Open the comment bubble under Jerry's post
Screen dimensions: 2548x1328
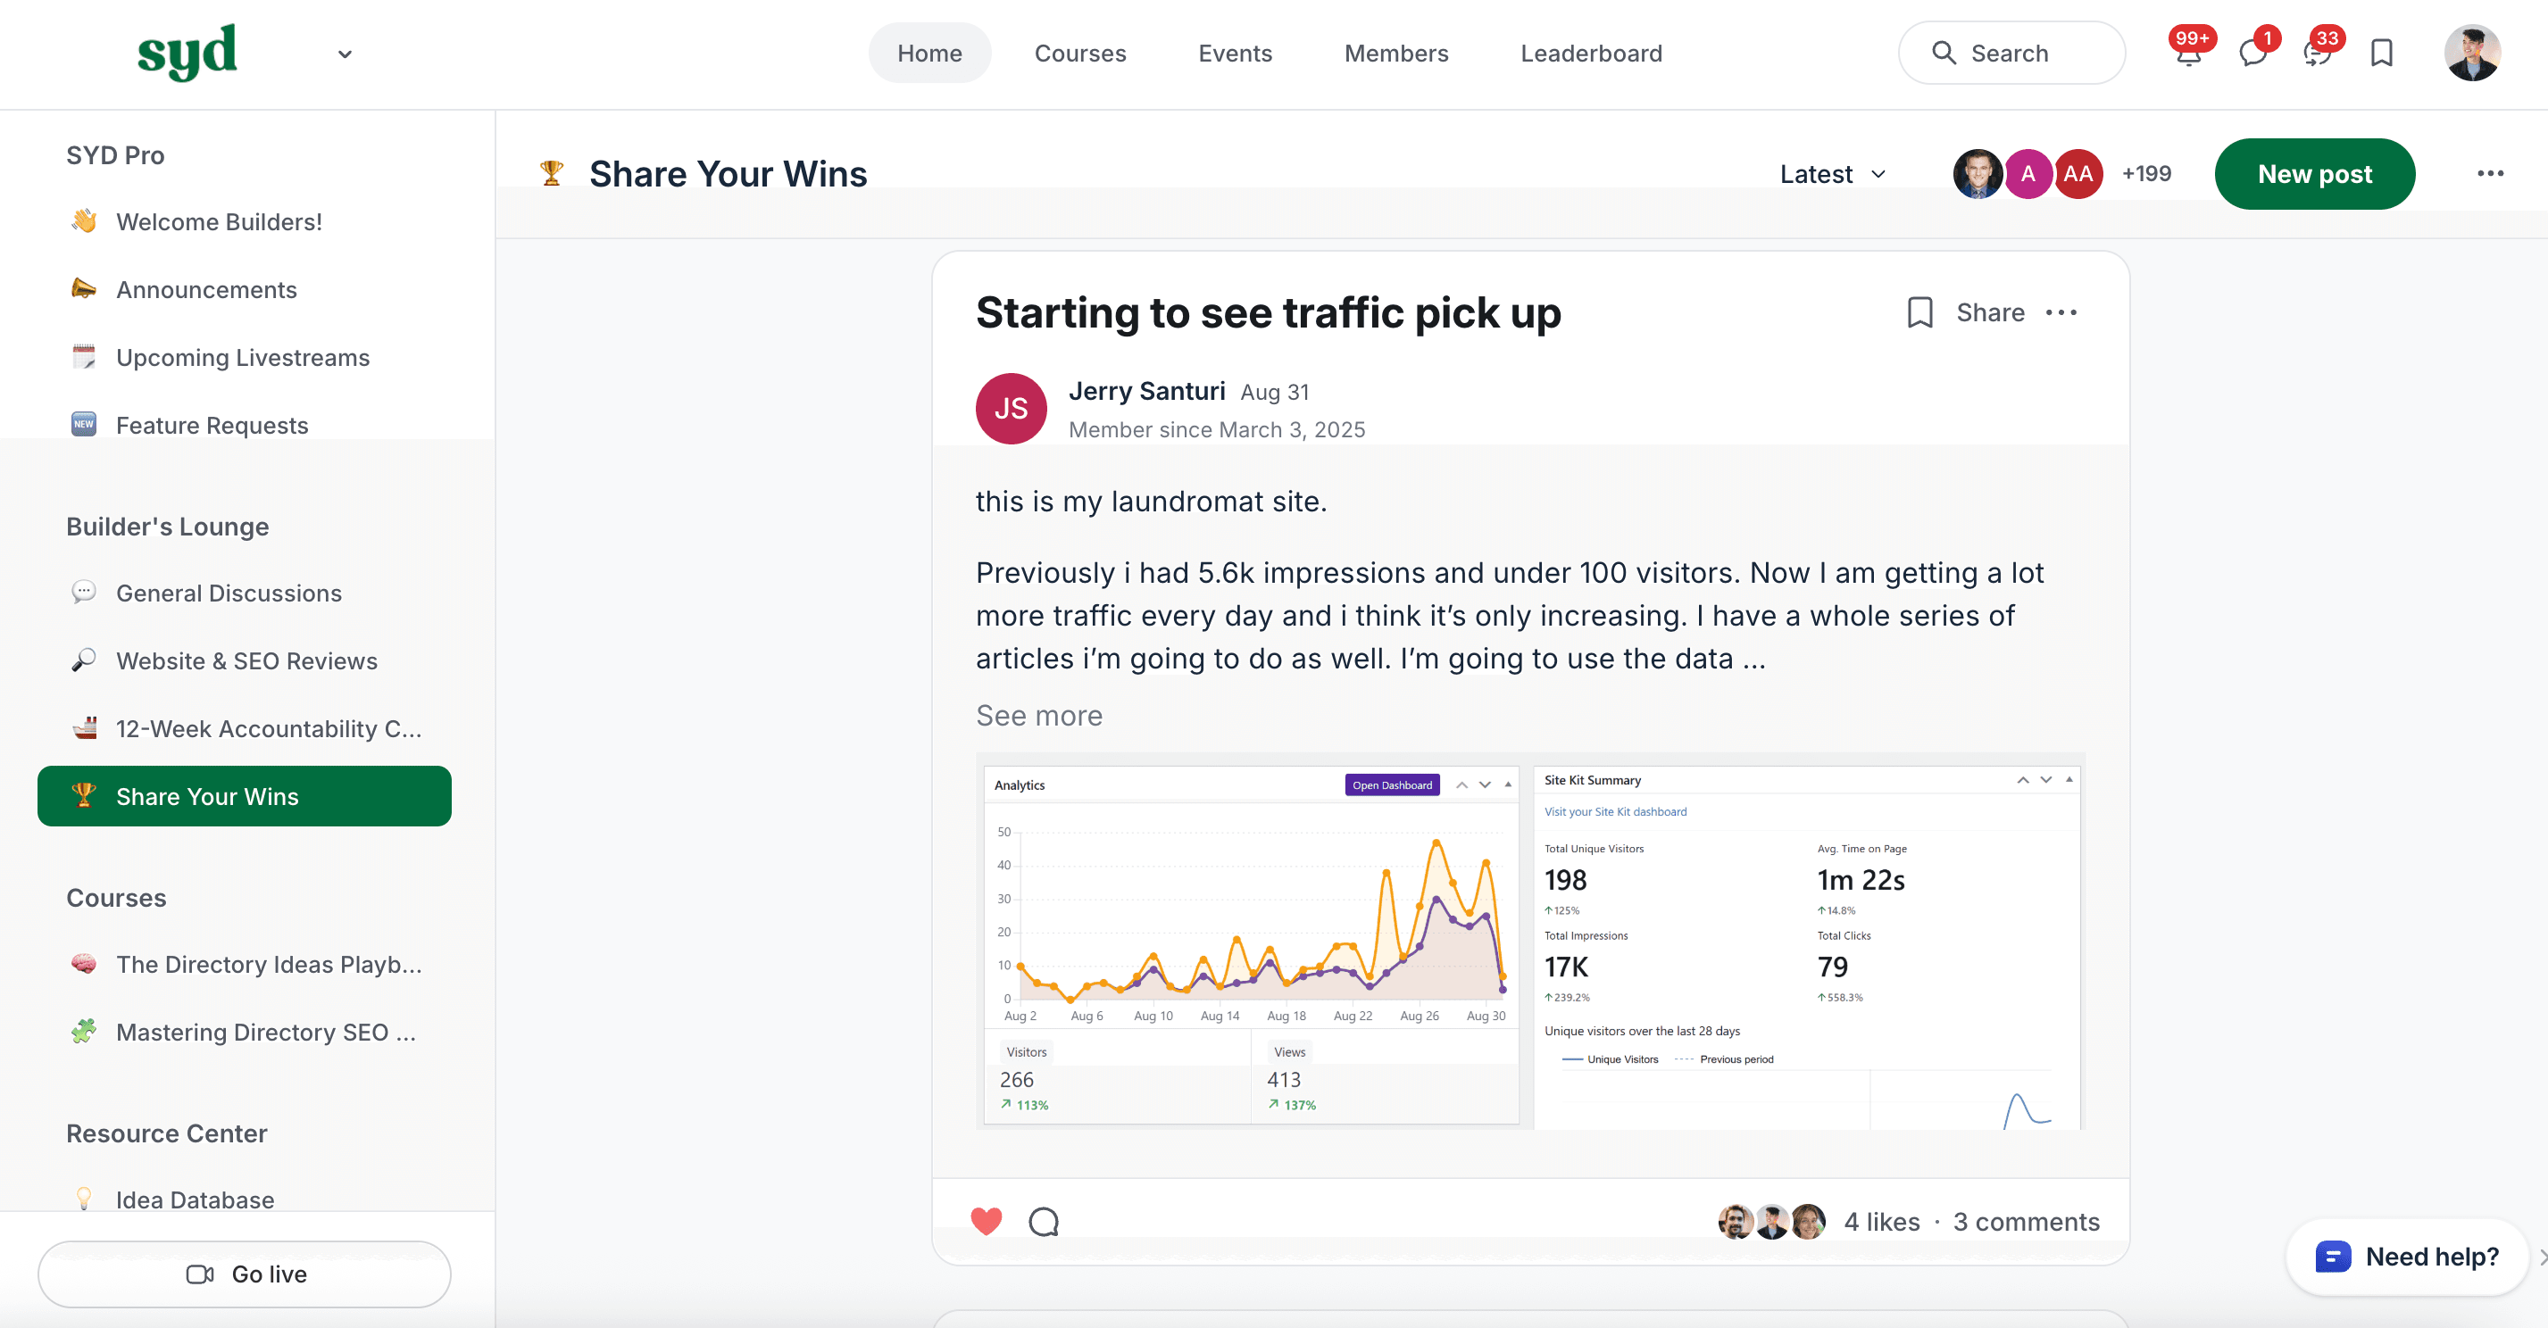1044,1221
